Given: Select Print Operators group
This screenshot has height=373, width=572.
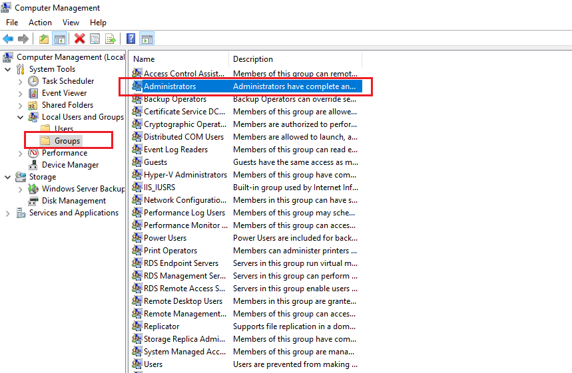Looking at the screenshot, I should tap(170, 251).
